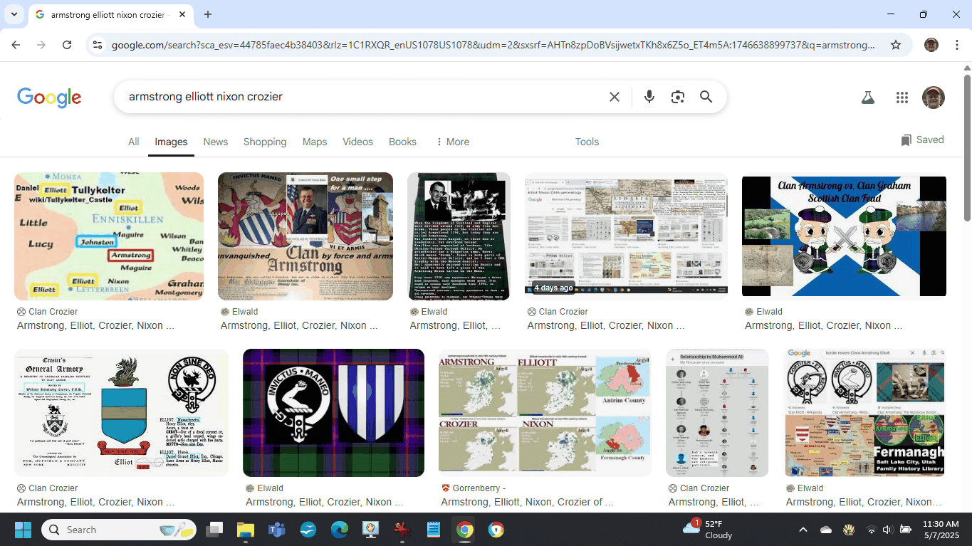Open Chrome tab search dropdown
The image size is (972, 546).
click(x=14, y=14)
